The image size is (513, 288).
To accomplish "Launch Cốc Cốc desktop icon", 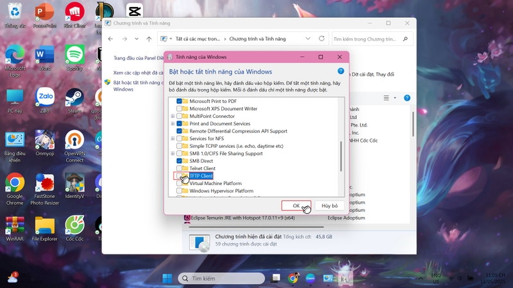I will pyautogui.click(x=74, y=229).
